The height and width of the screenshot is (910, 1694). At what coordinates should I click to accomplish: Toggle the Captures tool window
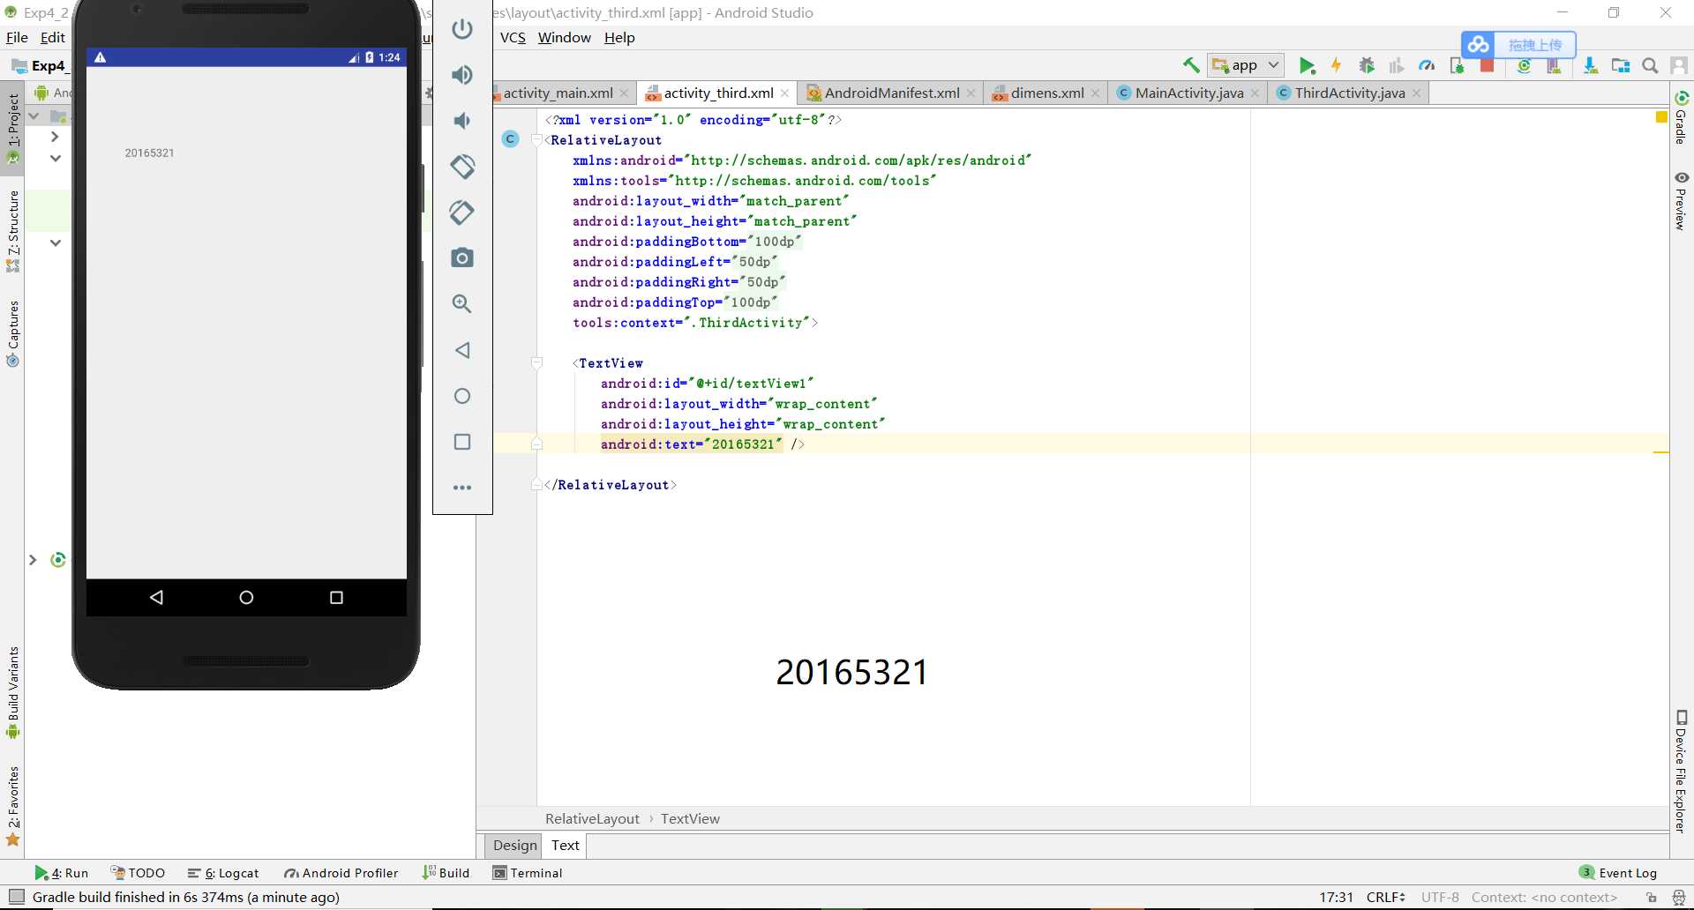12,333
